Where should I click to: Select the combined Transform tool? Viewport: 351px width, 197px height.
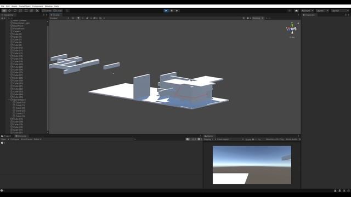[32, 11]
